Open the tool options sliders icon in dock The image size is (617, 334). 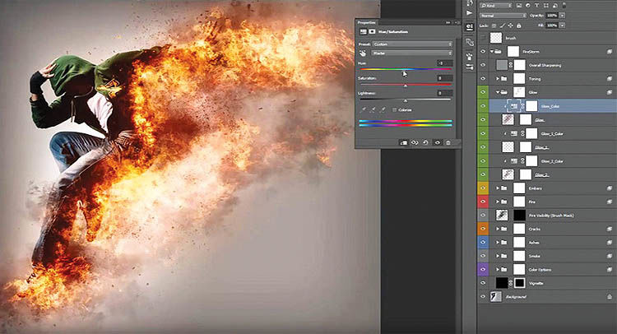tap(470, 67)
